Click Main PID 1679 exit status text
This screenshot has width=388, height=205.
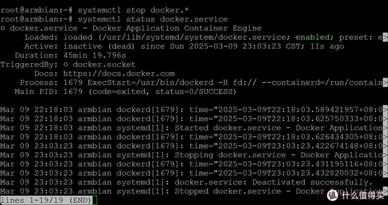[162, 92]
